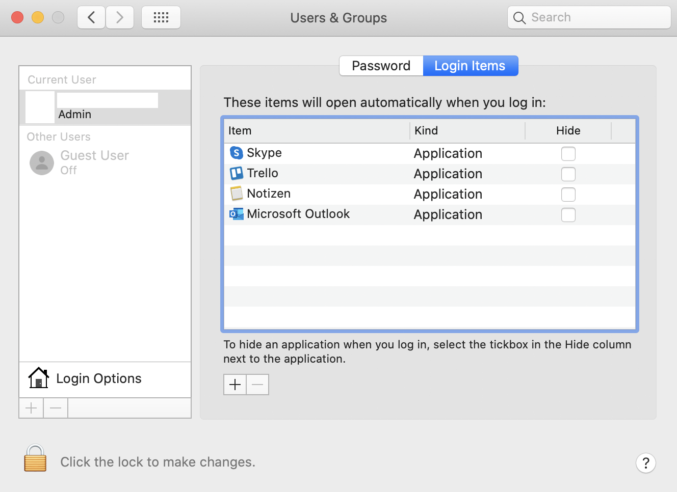Click the lock to make changes
The width and height of the screenshot is (677, 492).
(x=35, y=458)
